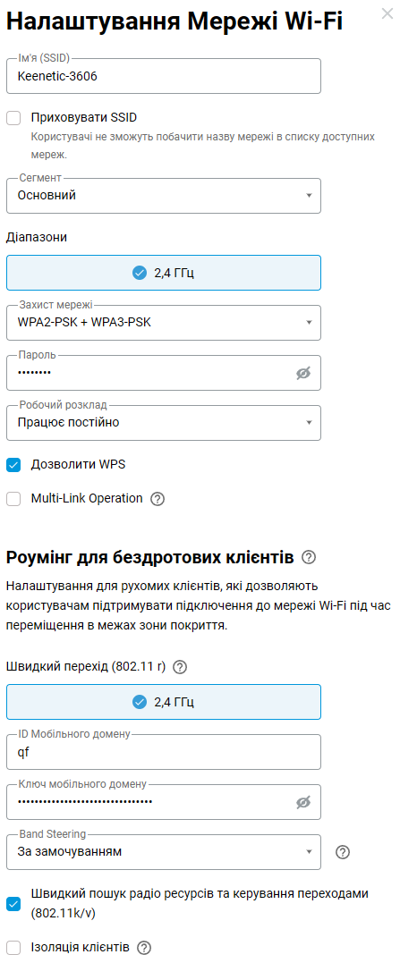Show the Wi-Fi password via eye icon
The height and width of the screenshot is (963, 400).
click(x=303, y=374)
